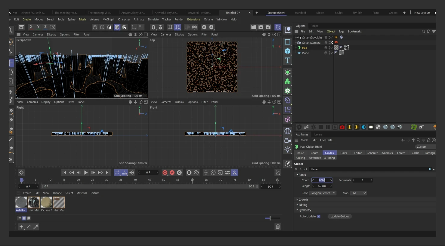Toggle the X axis lock
Image resolution: width=445 pixels, height=246 pixels.
[31, 27]
